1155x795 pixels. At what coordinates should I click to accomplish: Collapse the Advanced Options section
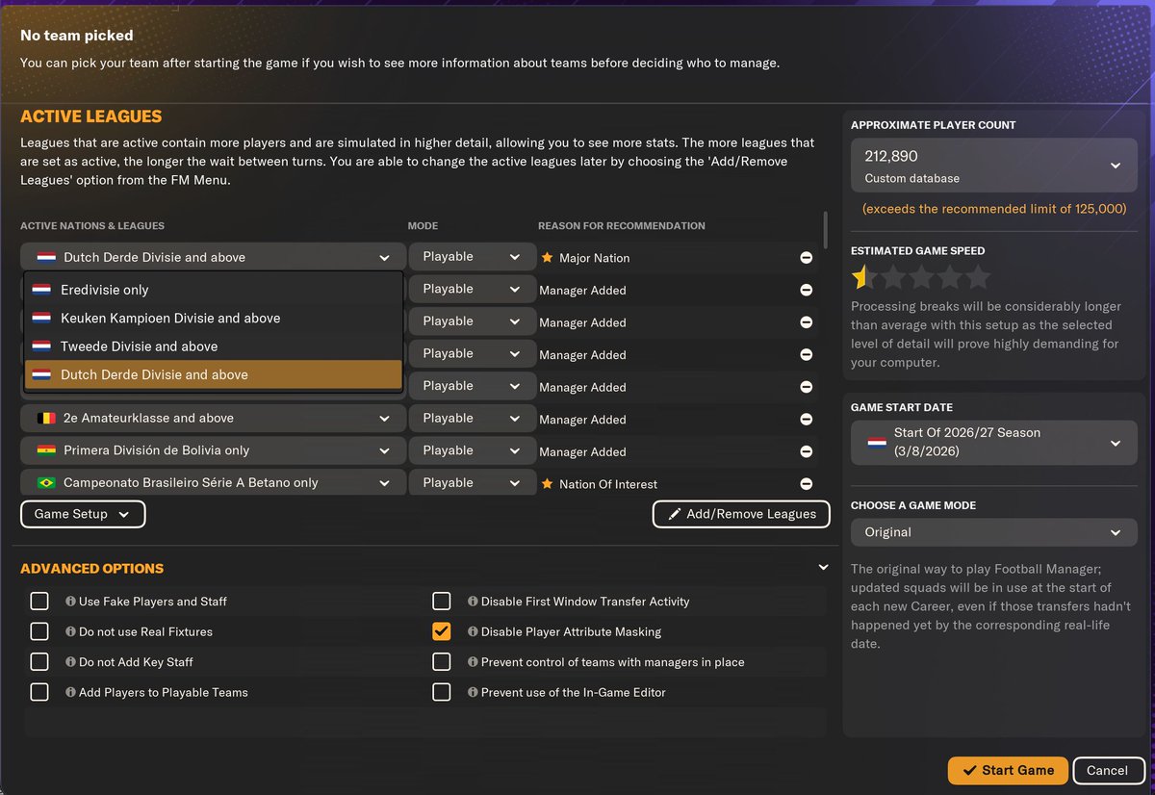[x=823, y=568]
